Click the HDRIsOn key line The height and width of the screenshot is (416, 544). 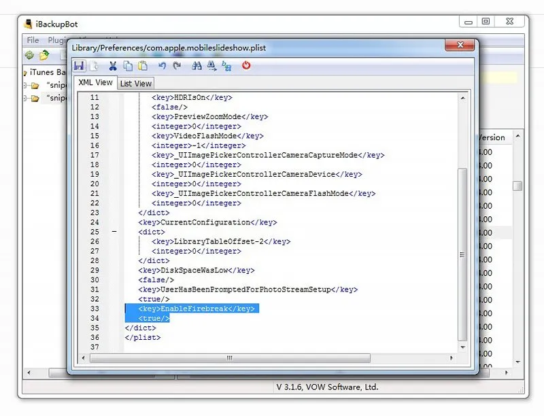[x=192, y=97]
